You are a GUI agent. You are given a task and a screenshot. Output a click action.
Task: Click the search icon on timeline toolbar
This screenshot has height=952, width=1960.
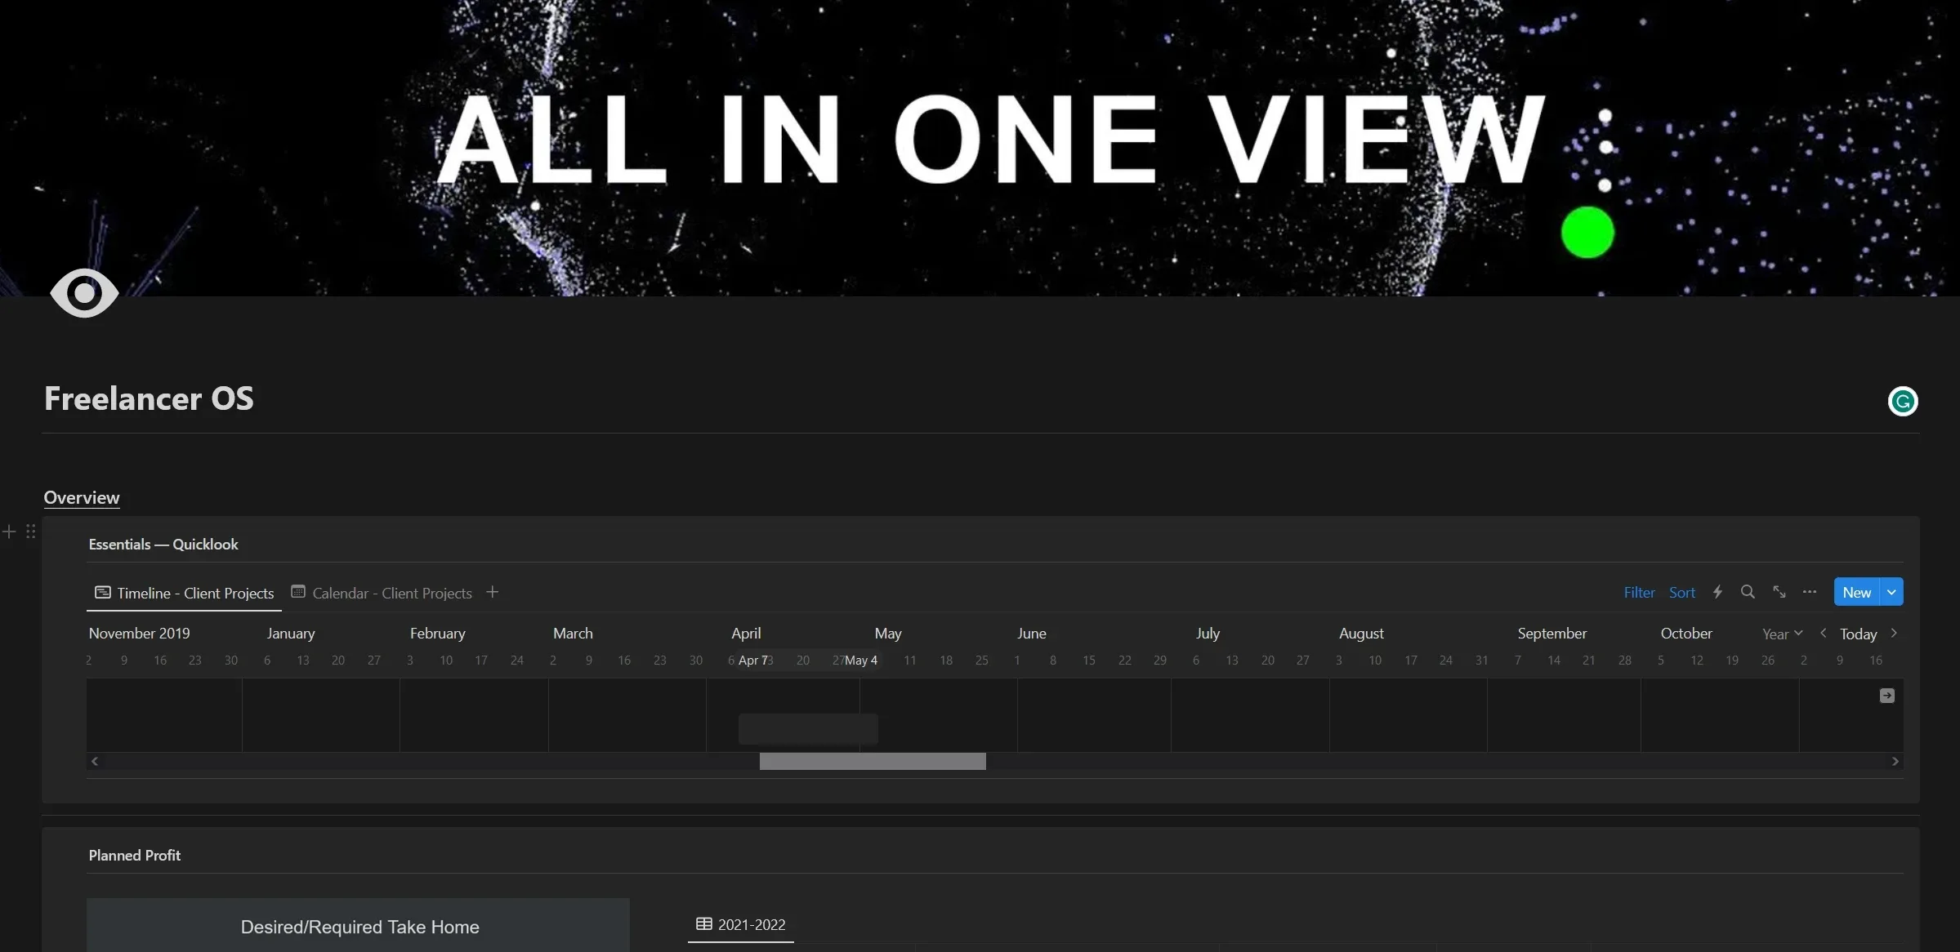click(1748, 592)
